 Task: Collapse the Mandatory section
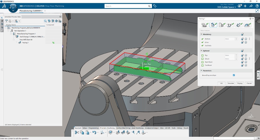coord(201,34)
